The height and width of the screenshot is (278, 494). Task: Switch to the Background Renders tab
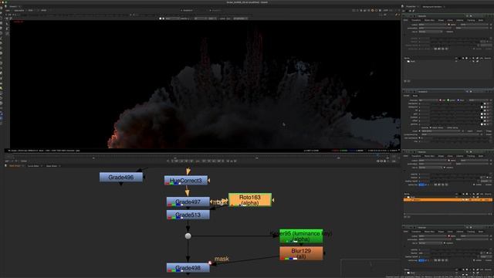click(432, 7)
